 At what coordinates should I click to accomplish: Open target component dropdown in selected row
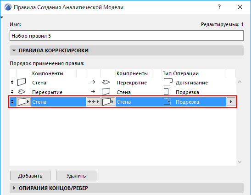tap(108, 102)
